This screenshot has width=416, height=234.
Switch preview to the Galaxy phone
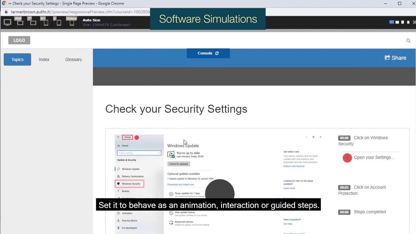point(71,22)
